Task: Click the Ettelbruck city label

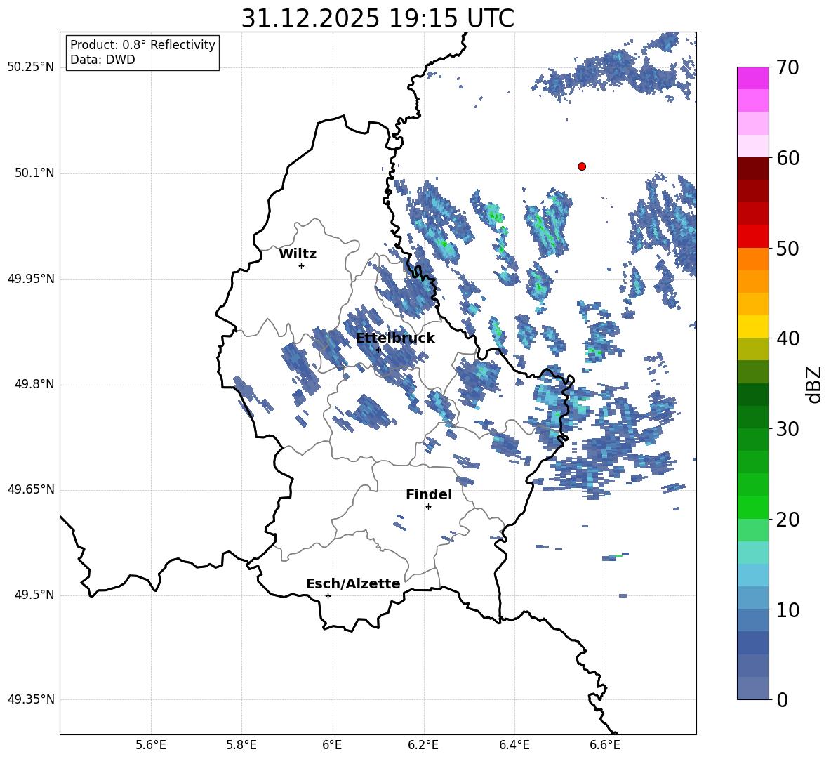Action: 395,338
